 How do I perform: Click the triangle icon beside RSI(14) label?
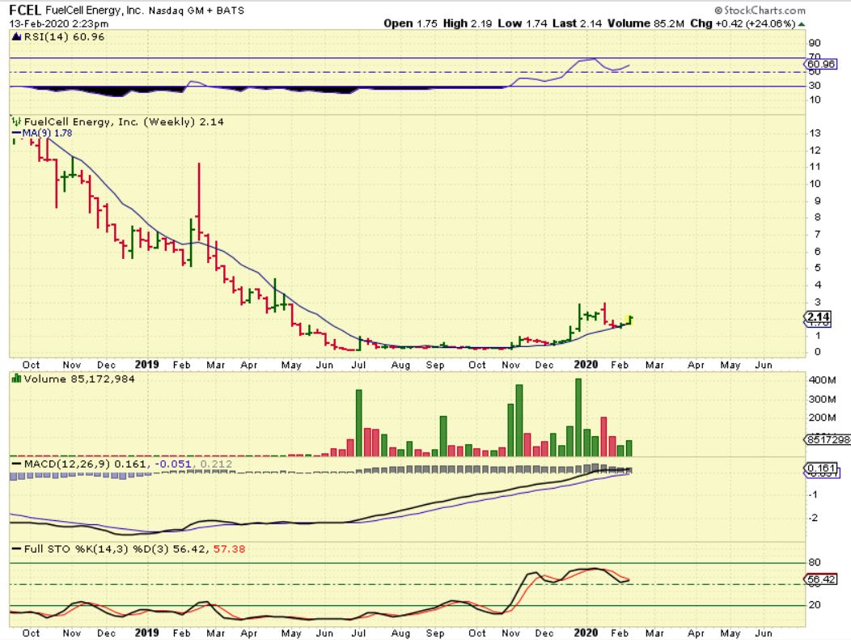[x=15, y=37]
